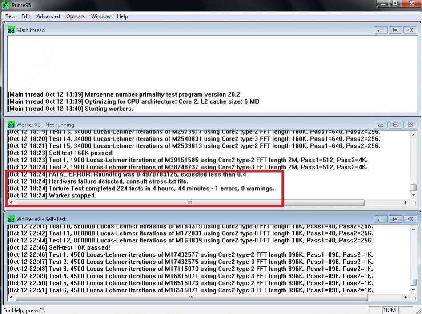This screenshot has height=314, width=422.
Task: Click the Main thread window title
Action: pos(31,30)
